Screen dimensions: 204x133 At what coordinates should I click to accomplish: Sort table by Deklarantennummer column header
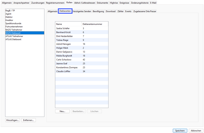coord(93,24)
